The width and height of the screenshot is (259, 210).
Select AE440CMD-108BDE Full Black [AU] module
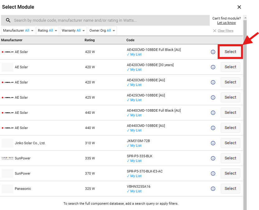pos(230,113)
